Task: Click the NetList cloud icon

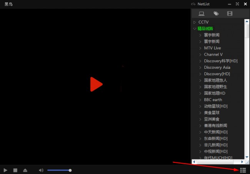Action: tap(193, 4)
